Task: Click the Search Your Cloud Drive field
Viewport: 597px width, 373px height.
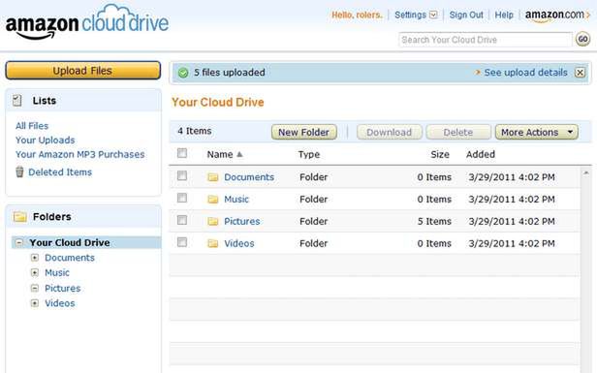Action: (486, 40)
